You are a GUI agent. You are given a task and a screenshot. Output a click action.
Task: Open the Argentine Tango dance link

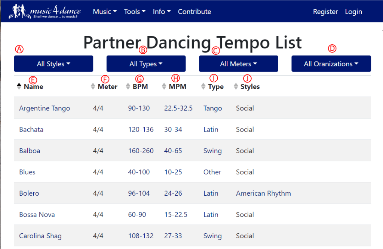point(45,108)
